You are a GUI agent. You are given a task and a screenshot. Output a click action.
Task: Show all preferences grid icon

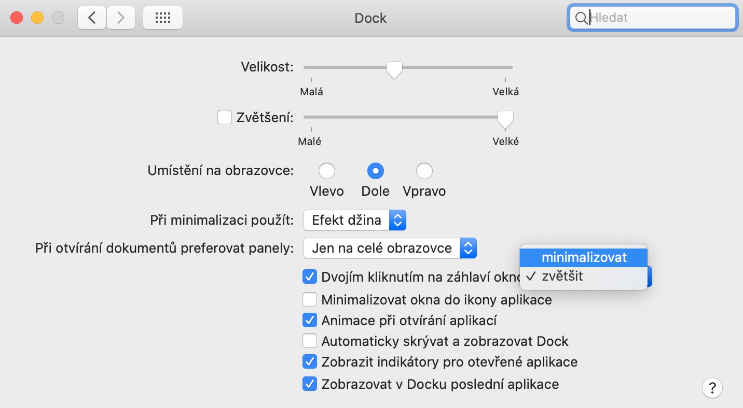[163, 18]
